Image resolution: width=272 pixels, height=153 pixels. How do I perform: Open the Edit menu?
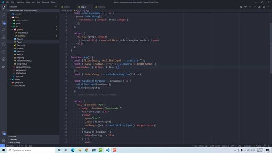(x=13, y=2)
